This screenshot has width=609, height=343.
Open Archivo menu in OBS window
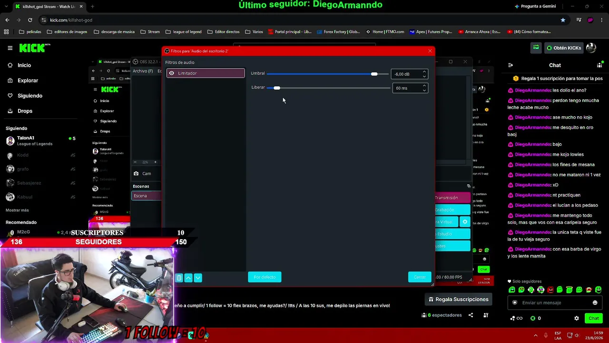[143, 71]
